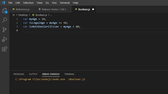The height and width of the screenshot is (94, 168).
Task: Click the JS icon on Boolean.js tab
Action: 76,9
